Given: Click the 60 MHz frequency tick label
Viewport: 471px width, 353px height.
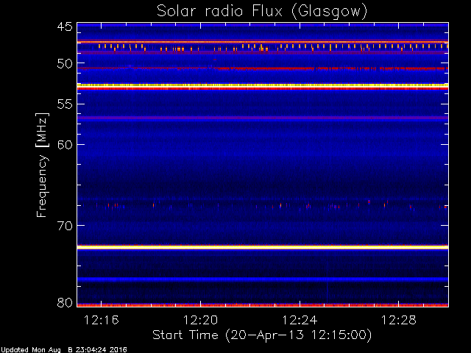Looking at the screenshot, I should pyautogui.click(x=65, y=145).
